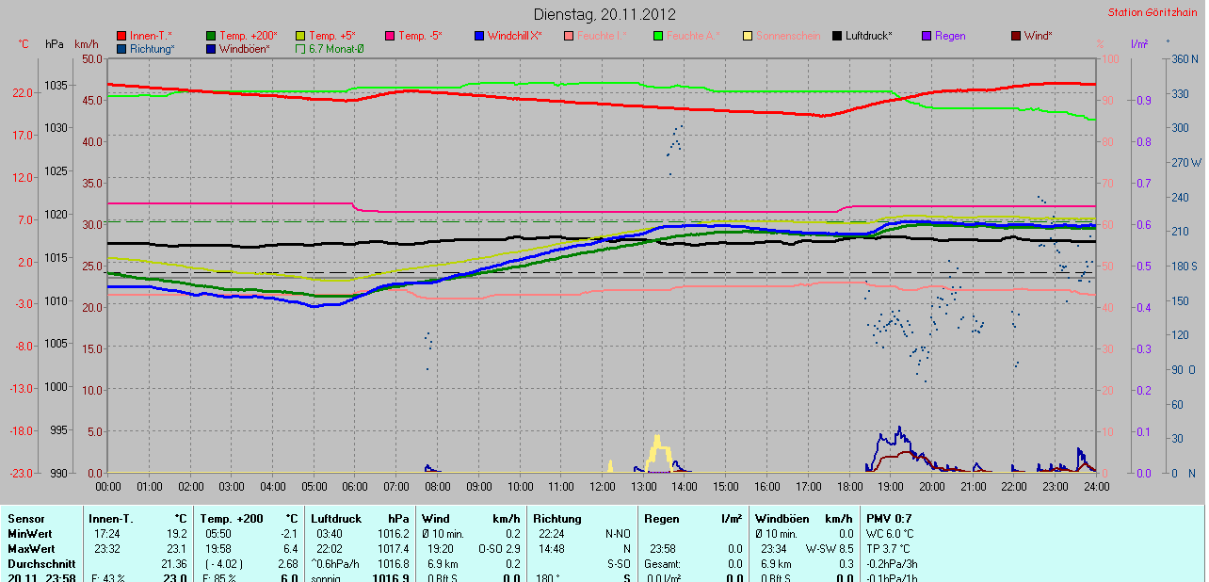
Task: Click the green Feuchte A. legend icon
Action: 658,36
